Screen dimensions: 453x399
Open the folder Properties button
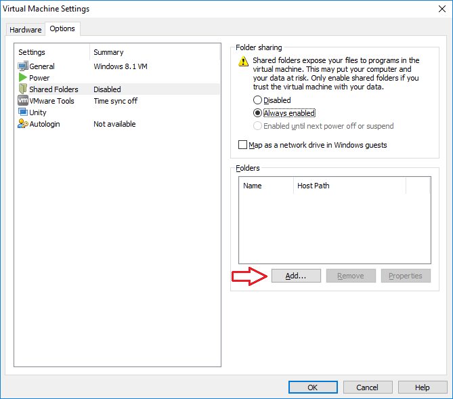406,276
